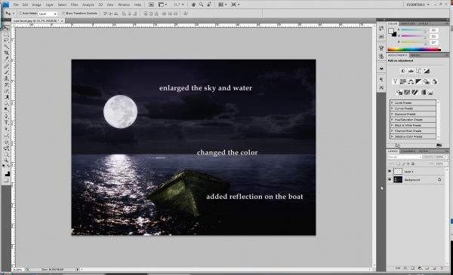
Task: Select the Pen tool
Action: [6, 117]
